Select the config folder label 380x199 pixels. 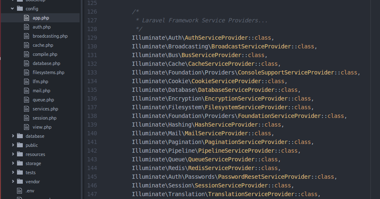tap(32, 9)
